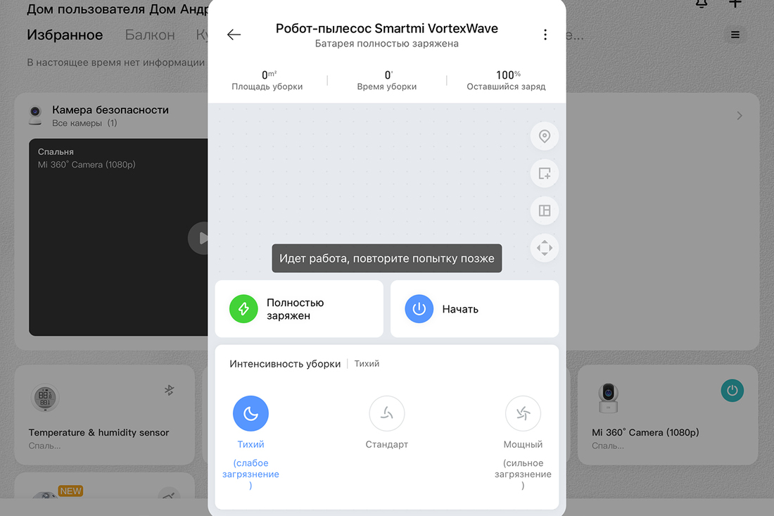The width and height of the screenshot is (774, 516).
Task: Select Тихий cleaning intensity mode
Action: tap(250, 413)
